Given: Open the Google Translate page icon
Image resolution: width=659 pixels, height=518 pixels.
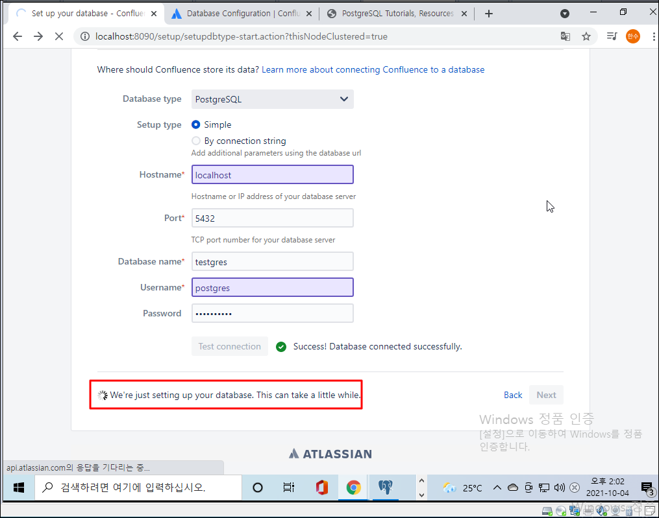Looking at the screenshot, I should 566,36.
